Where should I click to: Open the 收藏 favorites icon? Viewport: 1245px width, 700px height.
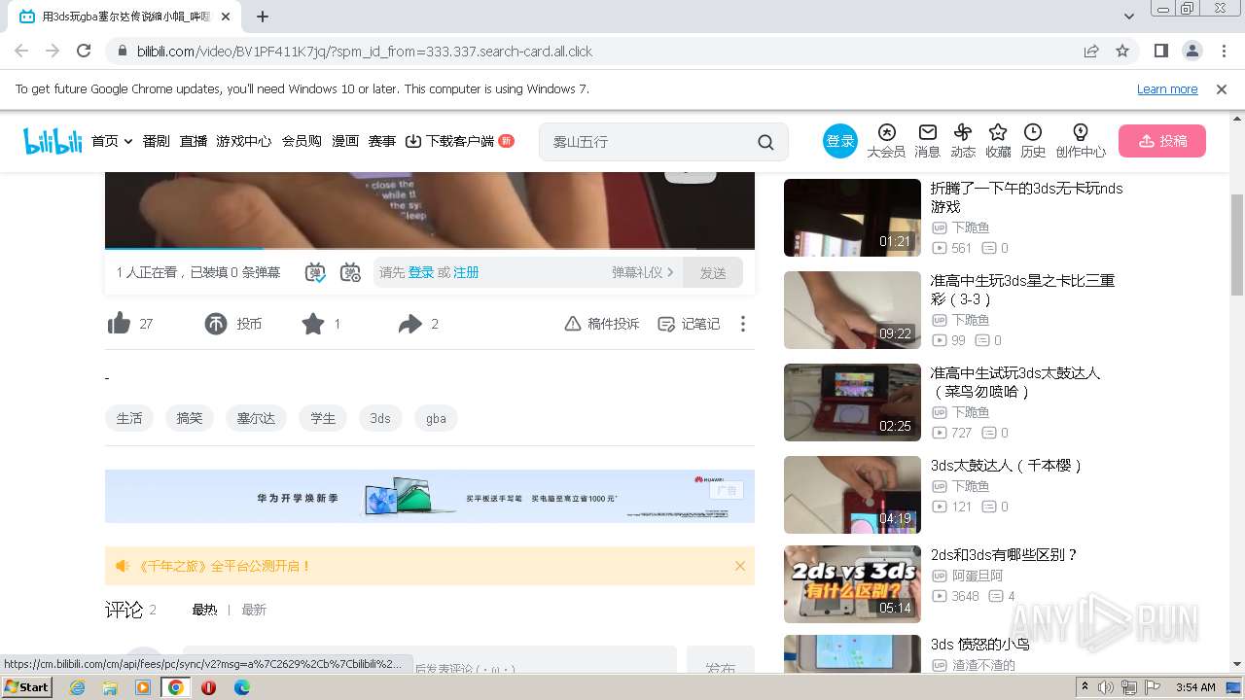pos(998,141)
